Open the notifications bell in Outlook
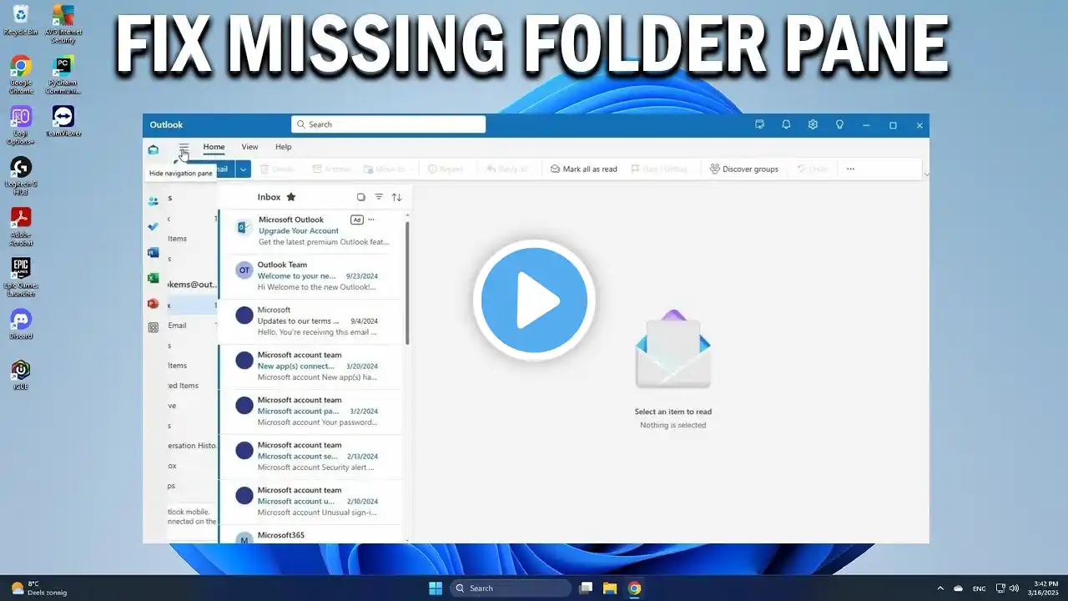Image resolution: width=1068 pixels, height=601 pixels. click(786, 124)
